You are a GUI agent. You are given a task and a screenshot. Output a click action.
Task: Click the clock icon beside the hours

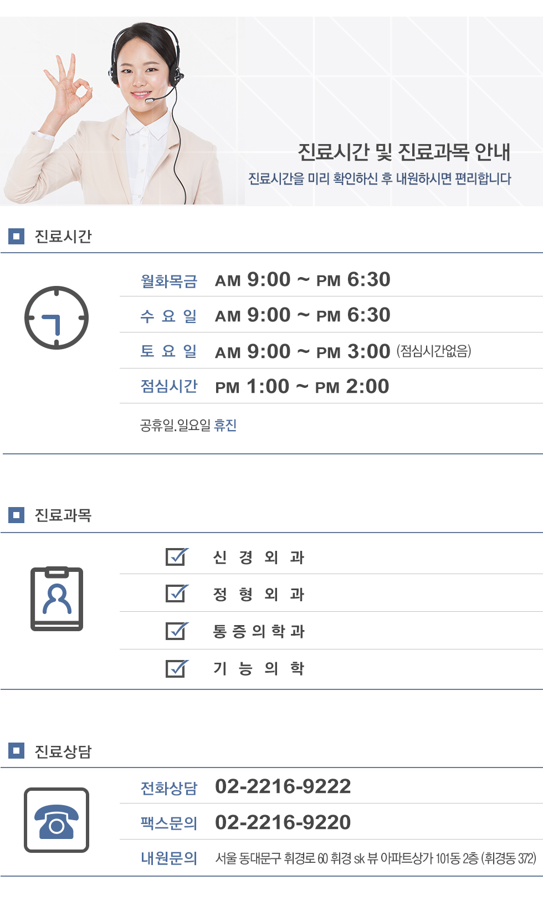[x=57, y=318]
